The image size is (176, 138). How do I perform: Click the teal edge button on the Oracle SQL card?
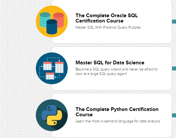(x=174, y=21)
